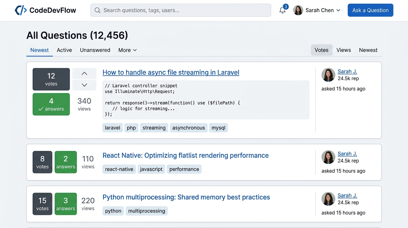The image size is (408, 228).
Task: Select the multiprocessing tag
Action: click(x=147, y=211)
